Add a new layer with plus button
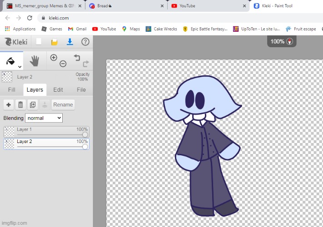323x227 pixels. coord(9,105)
